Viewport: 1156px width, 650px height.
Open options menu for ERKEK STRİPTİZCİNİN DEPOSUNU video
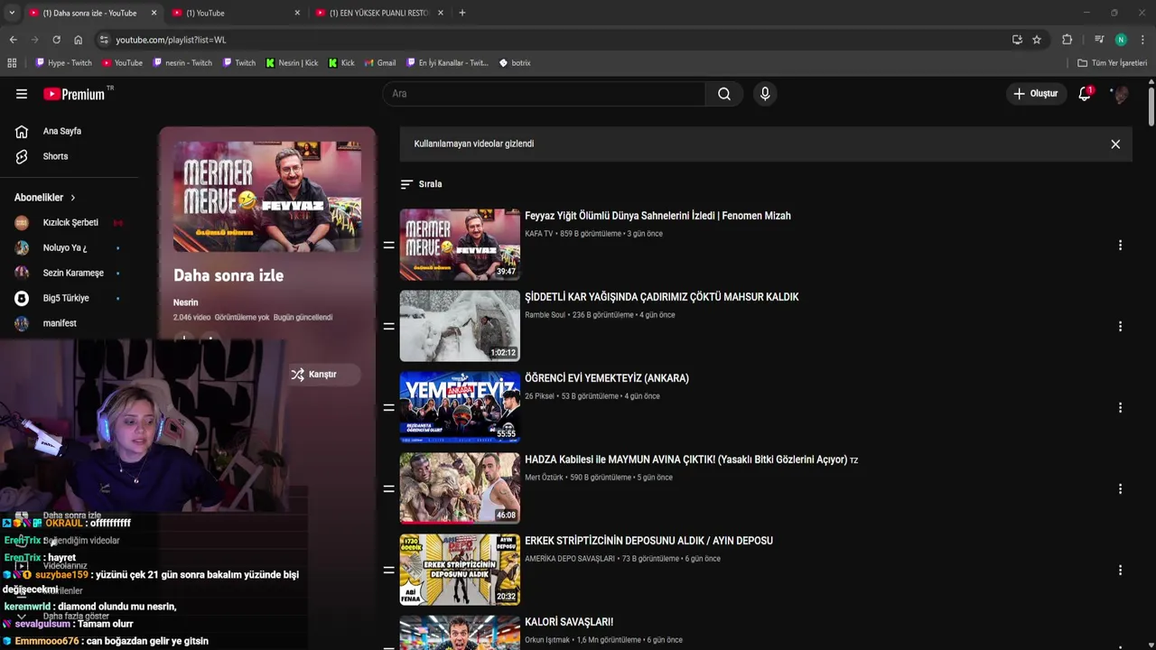pos(1120,571)
